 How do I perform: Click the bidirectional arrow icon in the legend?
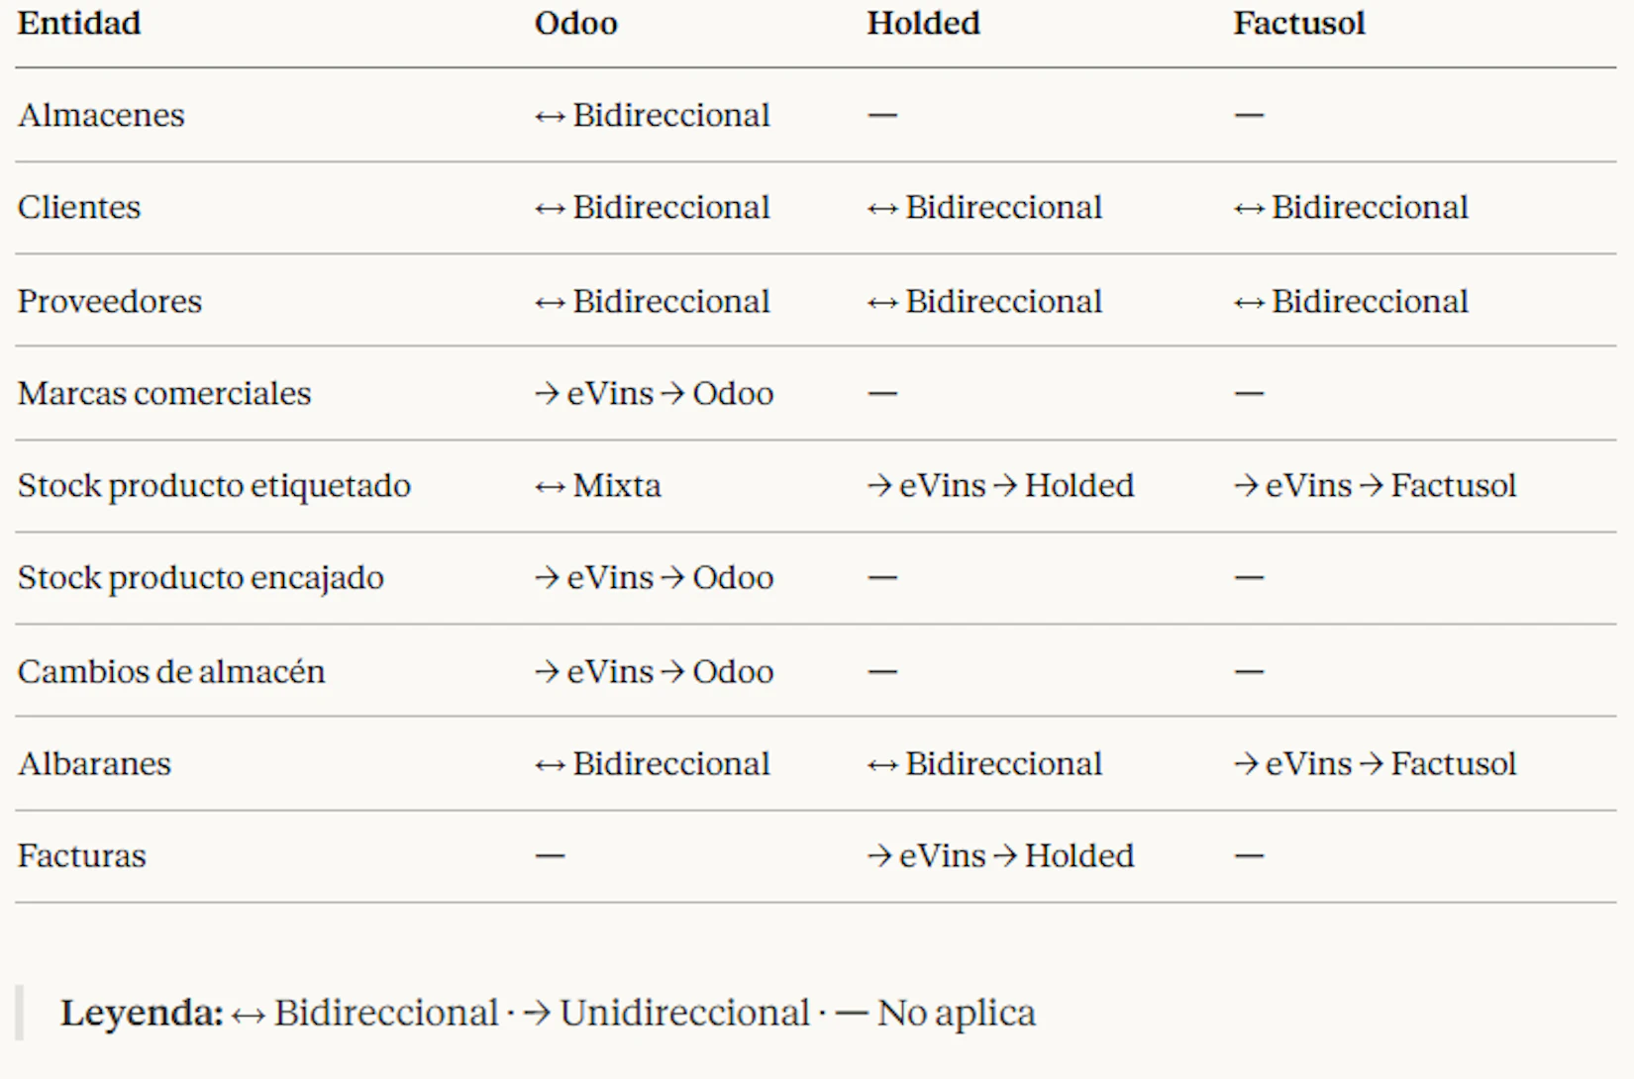249,1014
